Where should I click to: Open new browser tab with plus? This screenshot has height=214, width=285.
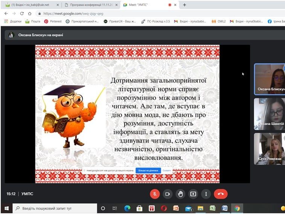click(185, 5)
